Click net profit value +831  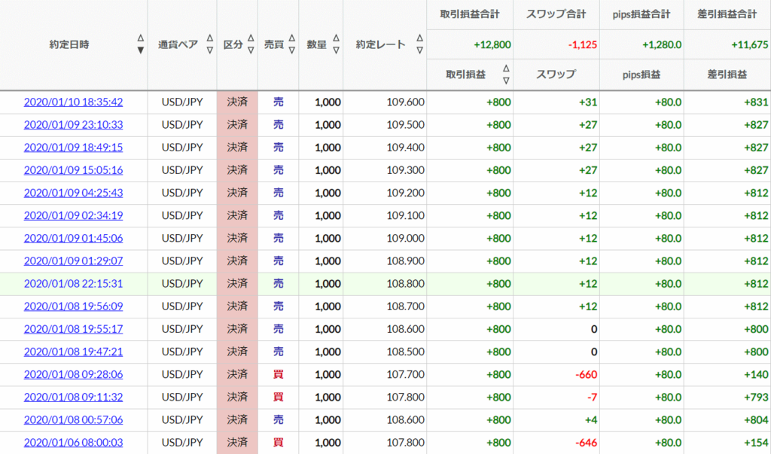pos(756,102)
